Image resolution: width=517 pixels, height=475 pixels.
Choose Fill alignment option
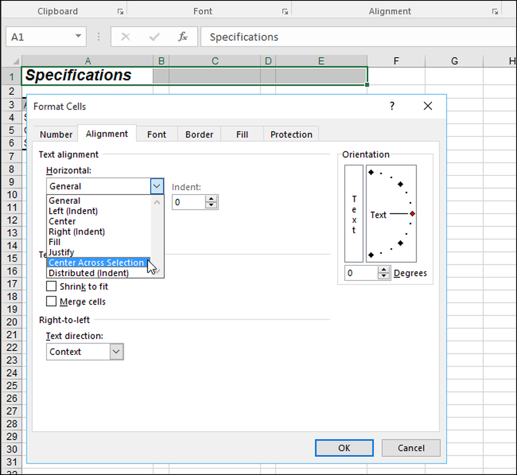tap(99, 242)
